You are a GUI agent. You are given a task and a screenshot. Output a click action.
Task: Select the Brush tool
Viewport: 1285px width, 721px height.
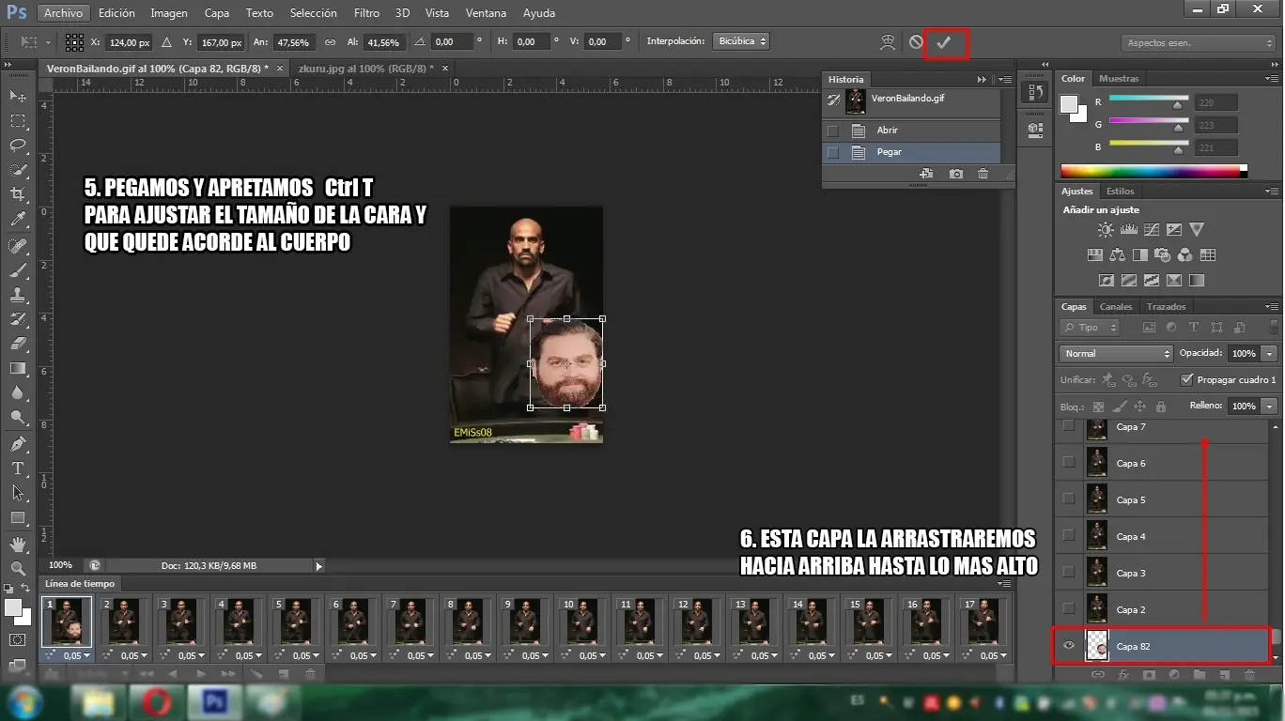tap(18, 270)
